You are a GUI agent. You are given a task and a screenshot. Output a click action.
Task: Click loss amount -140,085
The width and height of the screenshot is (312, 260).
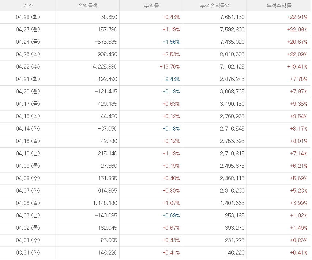point(106,216)
